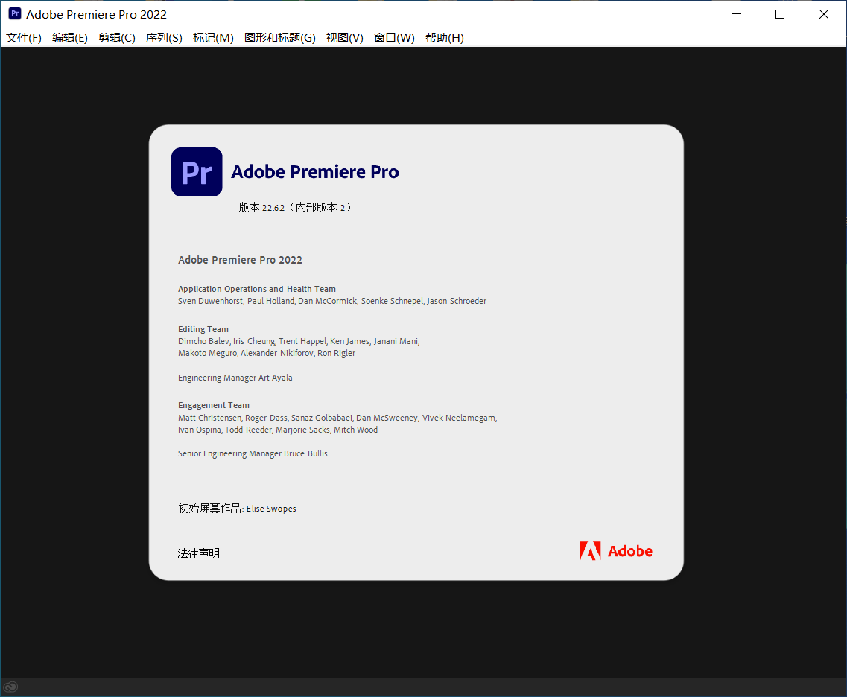
Task: Open the 序列(S) menu
Action: click(164, 38)
